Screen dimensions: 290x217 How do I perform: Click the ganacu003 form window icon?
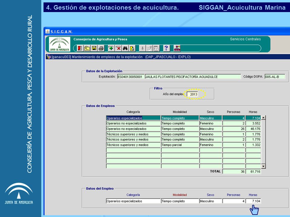click(x=48, y=57)
